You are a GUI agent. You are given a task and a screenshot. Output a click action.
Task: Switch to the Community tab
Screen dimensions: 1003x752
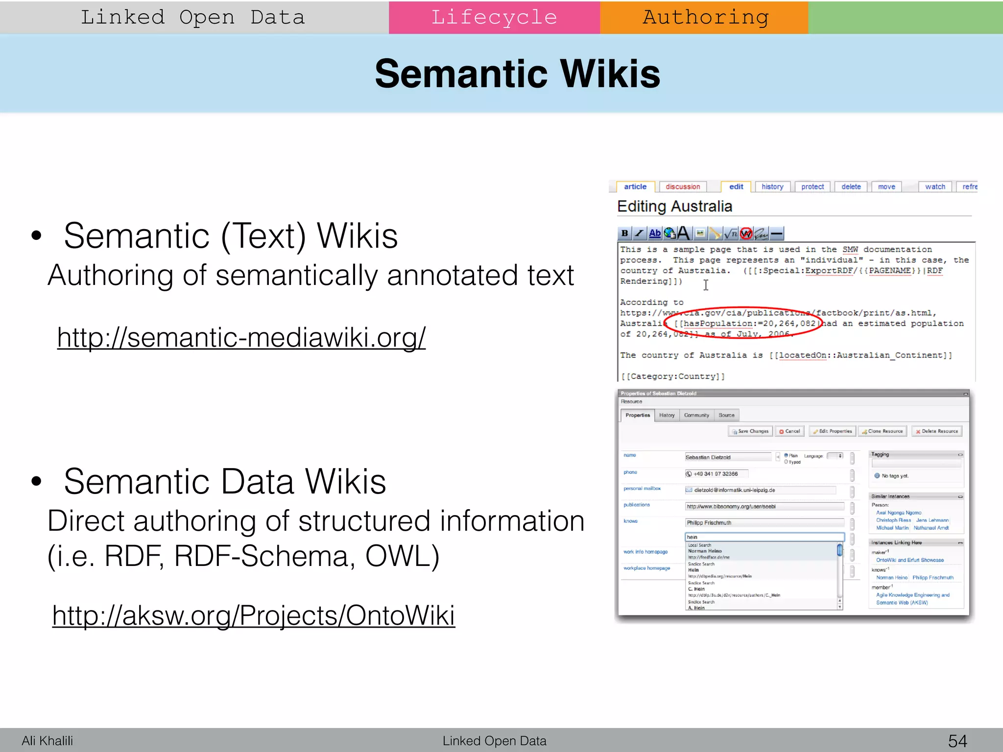click(x=696, y=415)
